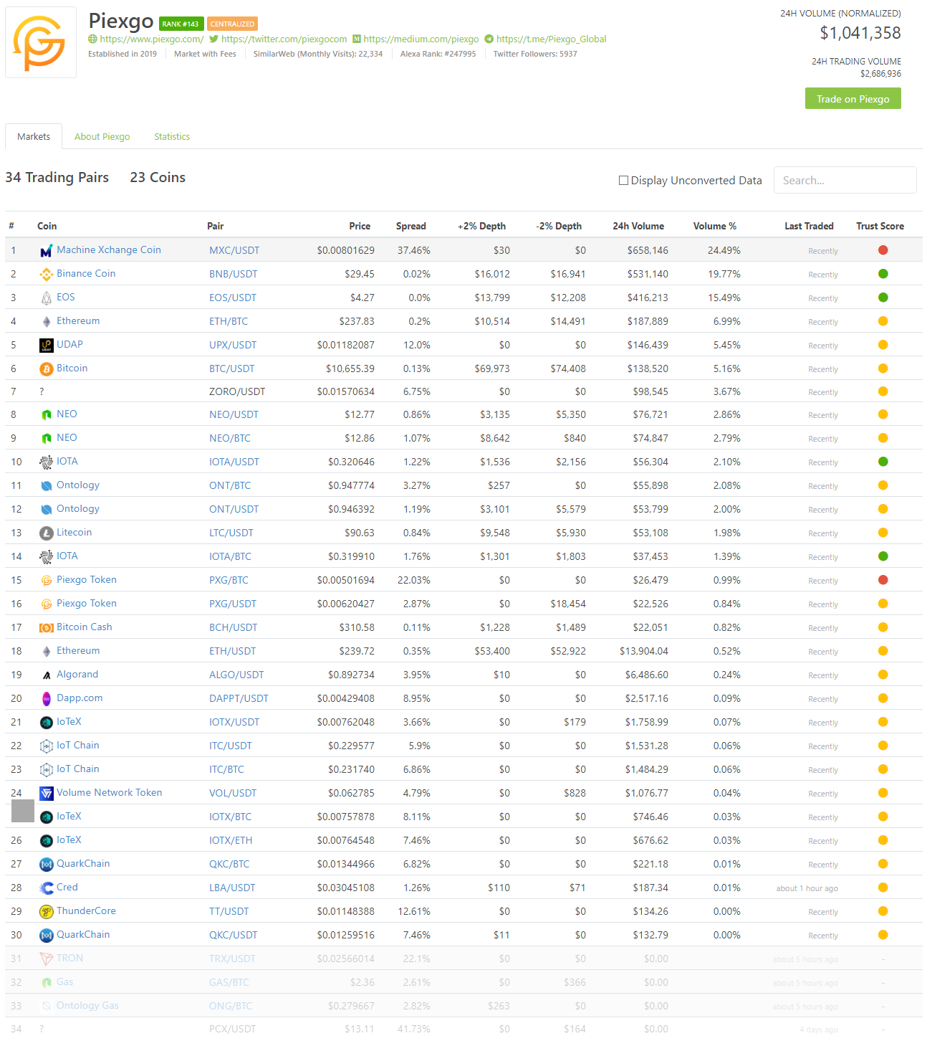Open the Statistics tab
The height and width of the screenshot is (1046, 927).
(x=172, y=137)
